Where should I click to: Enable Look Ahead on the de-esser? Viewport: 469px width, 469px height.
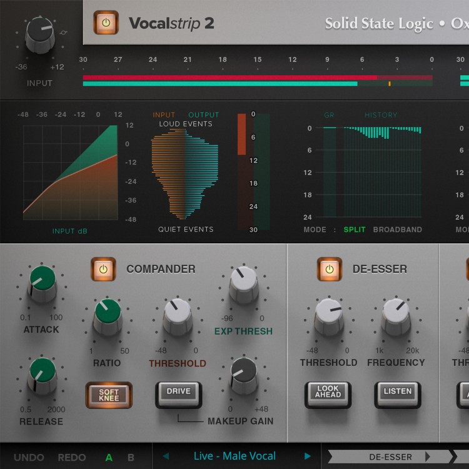328,395
